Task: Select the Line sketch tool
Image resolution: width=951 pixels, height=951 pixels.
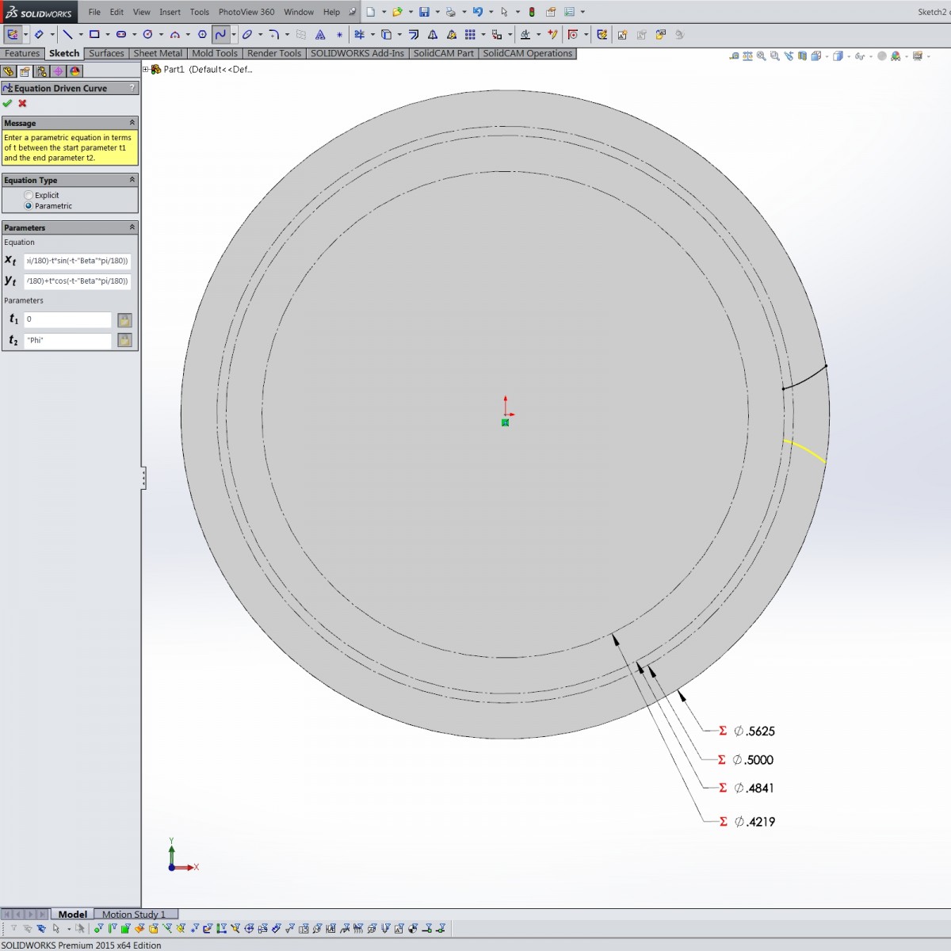Action: 68,34
